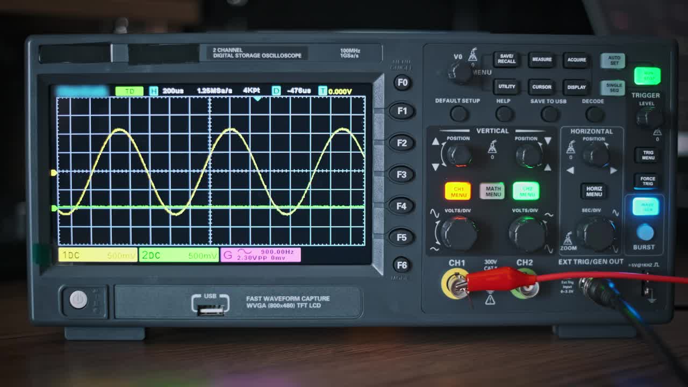Toggle the green CH2 MENU button
Viewport: 688px width, 387px height.
526,191
